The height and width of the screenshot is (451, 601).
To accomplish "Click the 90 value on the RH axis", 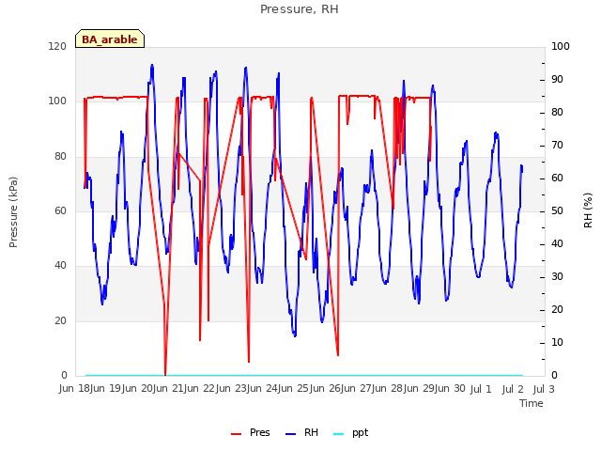I will click(x=557, y=79).
